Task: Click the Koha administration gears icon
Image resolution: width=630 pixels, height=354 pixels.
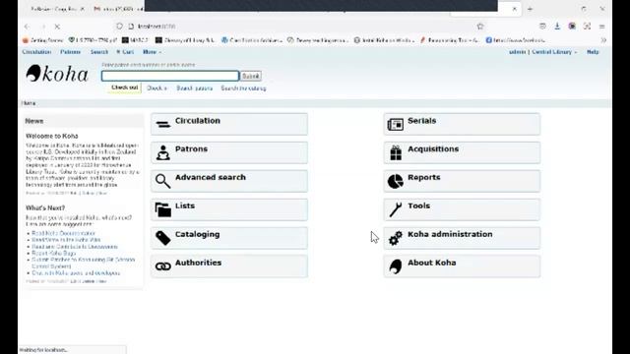Action: click(x=396, y=238)
